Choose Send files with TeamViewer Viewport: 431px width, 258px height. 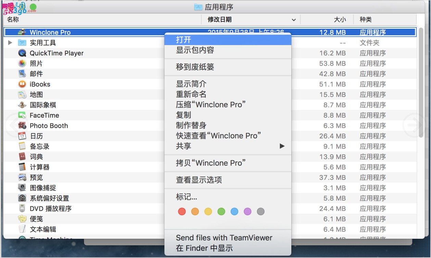tap(228, 238)
